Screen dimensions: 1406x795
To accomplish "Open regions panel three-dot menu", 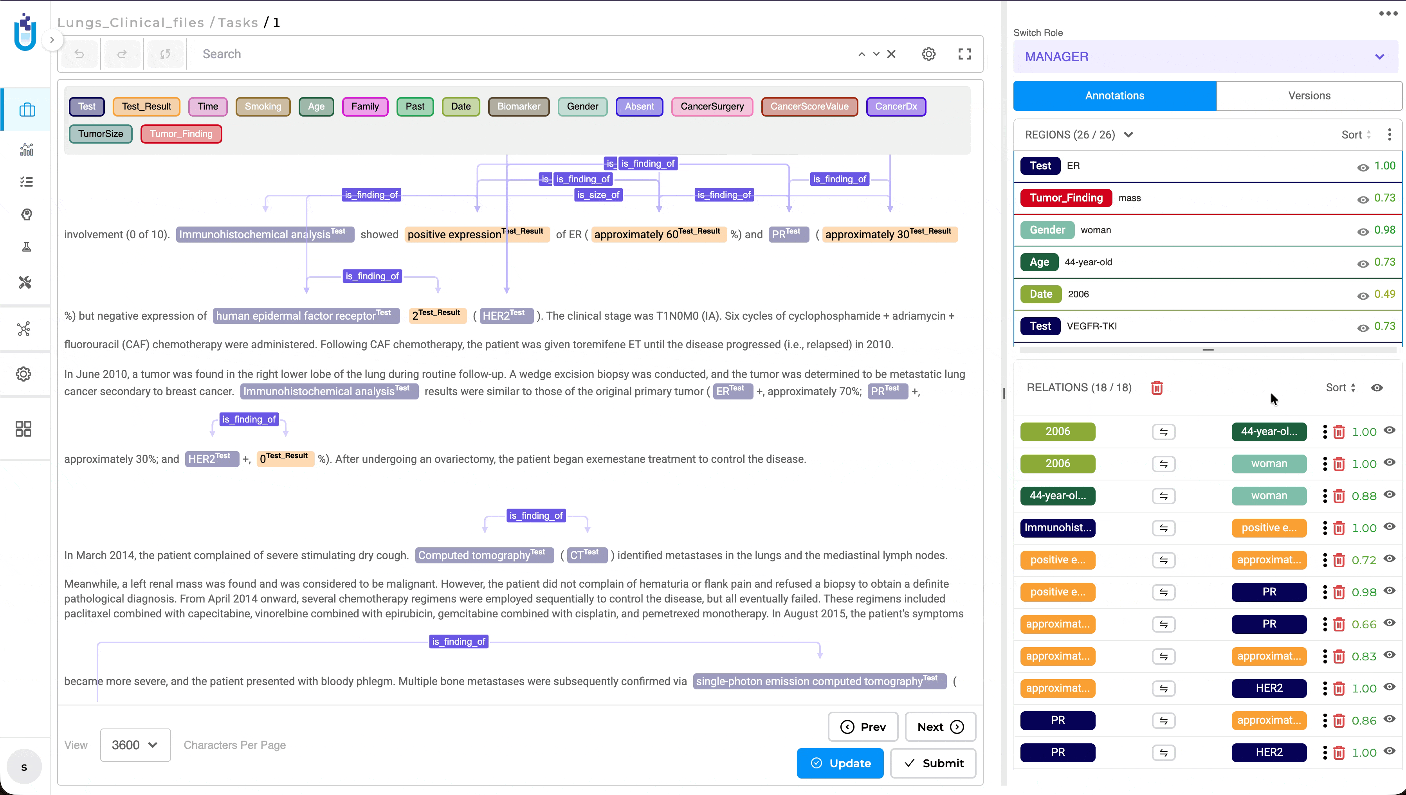I will tap(1390, 134).
